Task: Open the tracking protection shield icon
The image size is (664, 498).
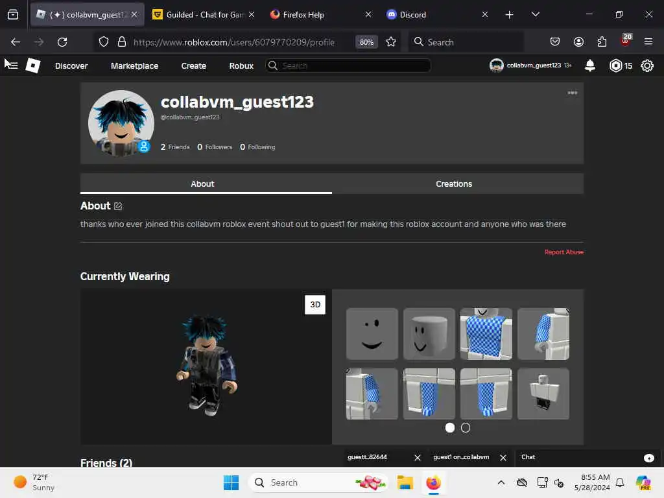Action: click(x=104, y=42)
